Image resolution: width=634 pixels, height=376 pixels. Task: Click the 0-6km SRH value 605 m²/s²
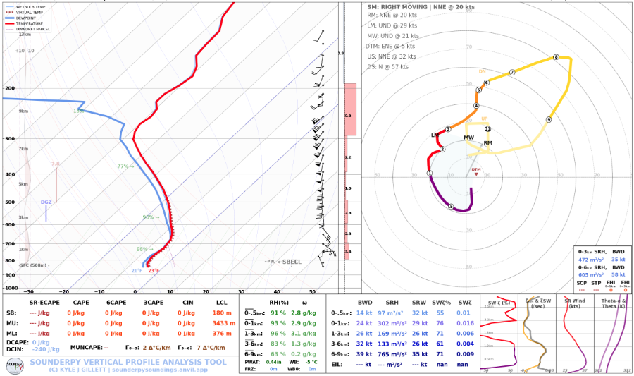click(x=591, y=275)
